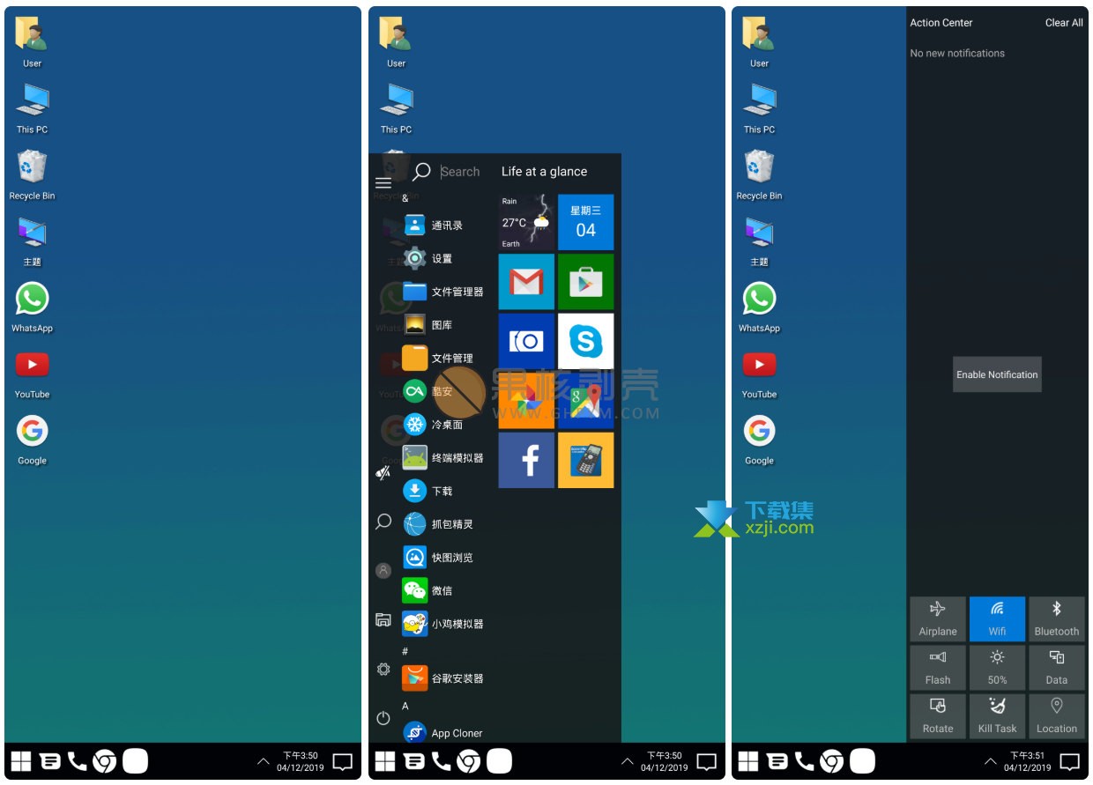Expand tray chevron in plain desktop taskbar
The width and height of the screenshot is (1093, 785).
click(x=263, y=761)
